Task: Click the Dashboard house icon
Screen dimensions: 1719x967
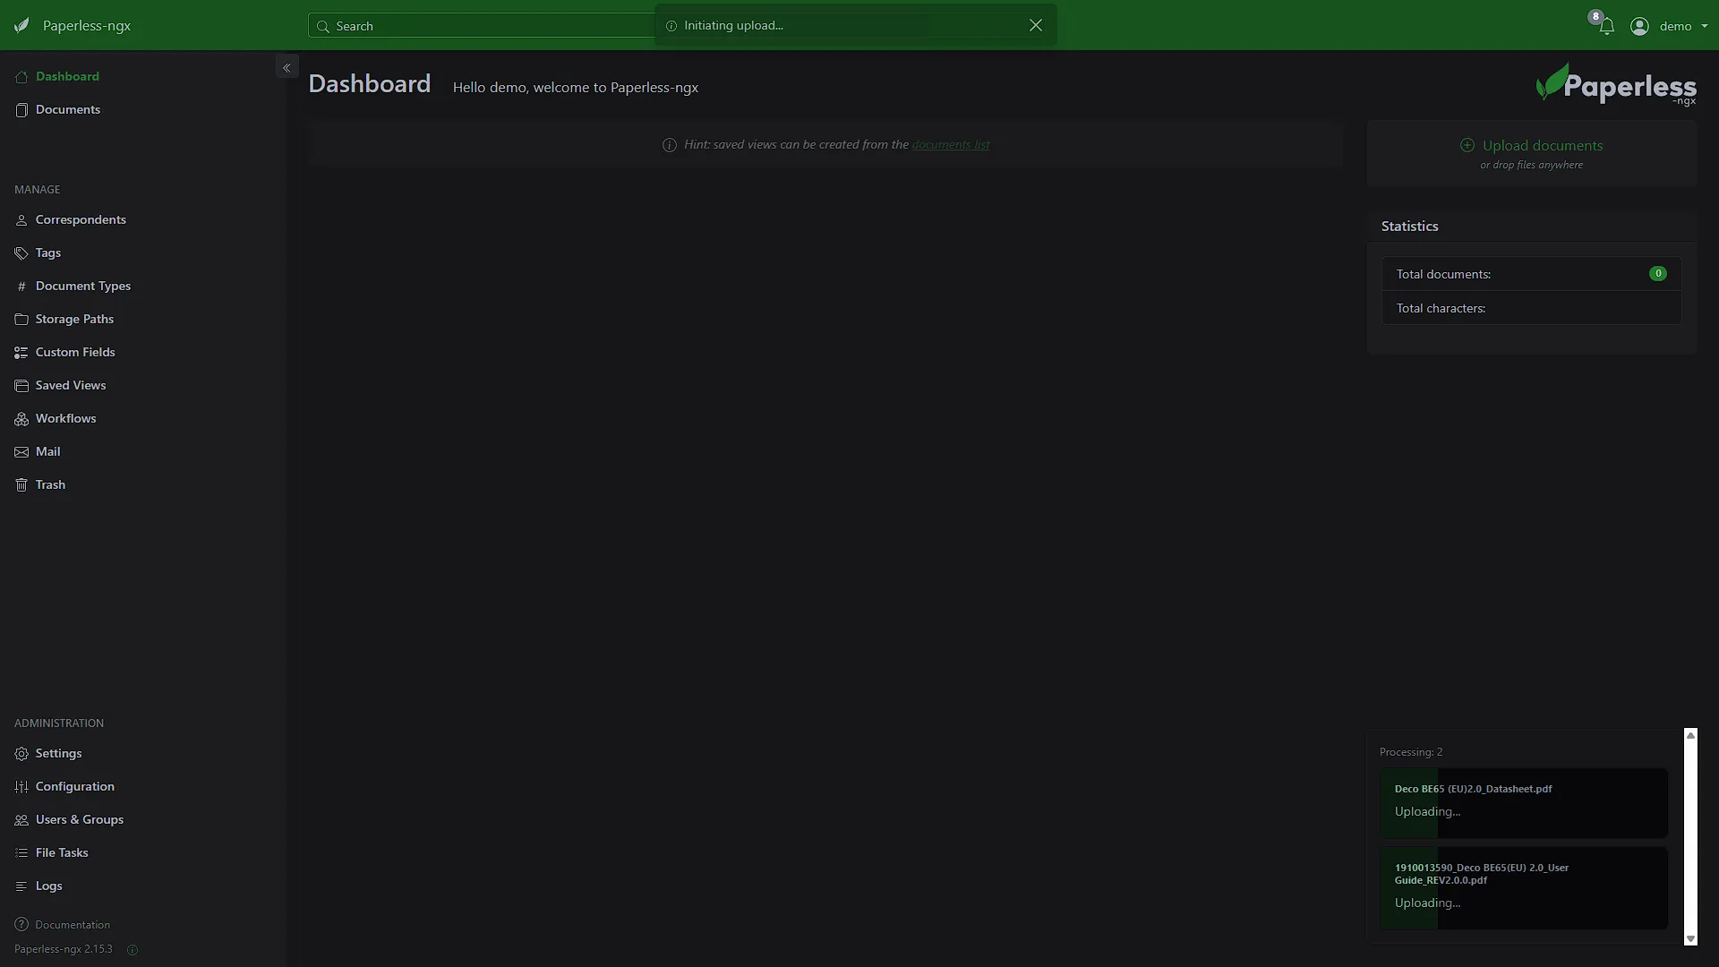Action: [21, 76]
